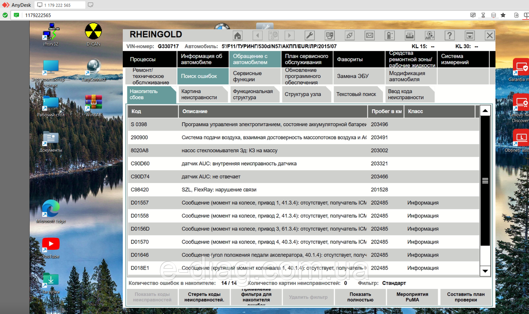
Task: Click Мероприятия PuMA button
Action: tap(412, 297)
